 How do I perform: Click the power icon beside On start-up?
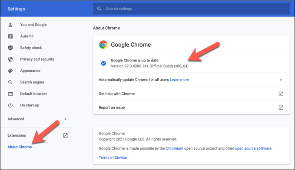point(10,105)
